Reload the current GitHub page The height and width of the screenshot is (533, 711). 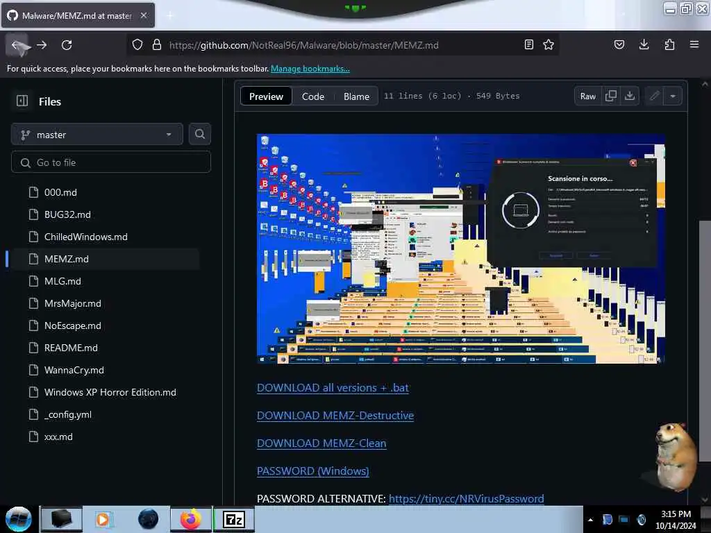click(67, 45)
